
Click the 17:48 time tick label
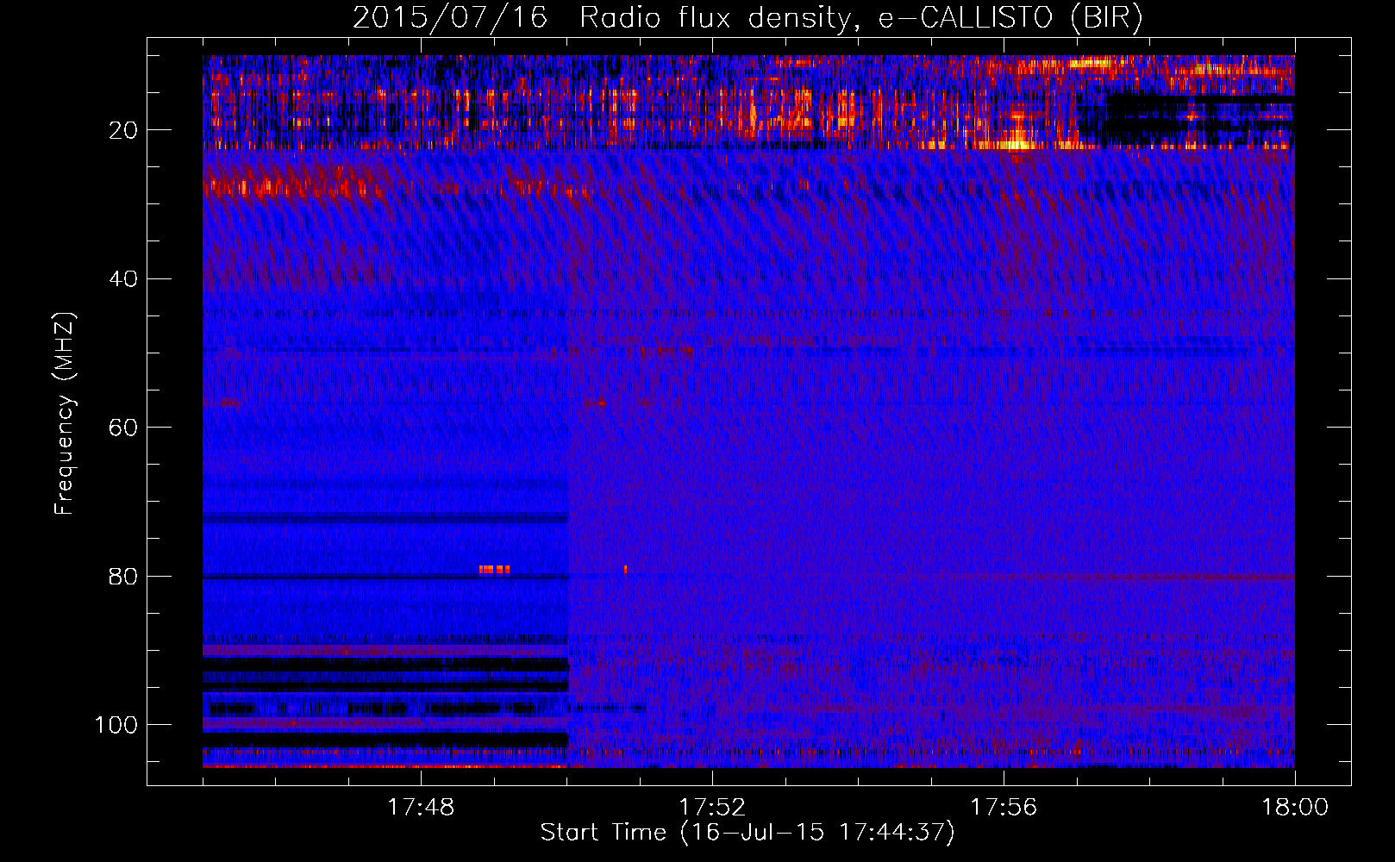point(421,808)
